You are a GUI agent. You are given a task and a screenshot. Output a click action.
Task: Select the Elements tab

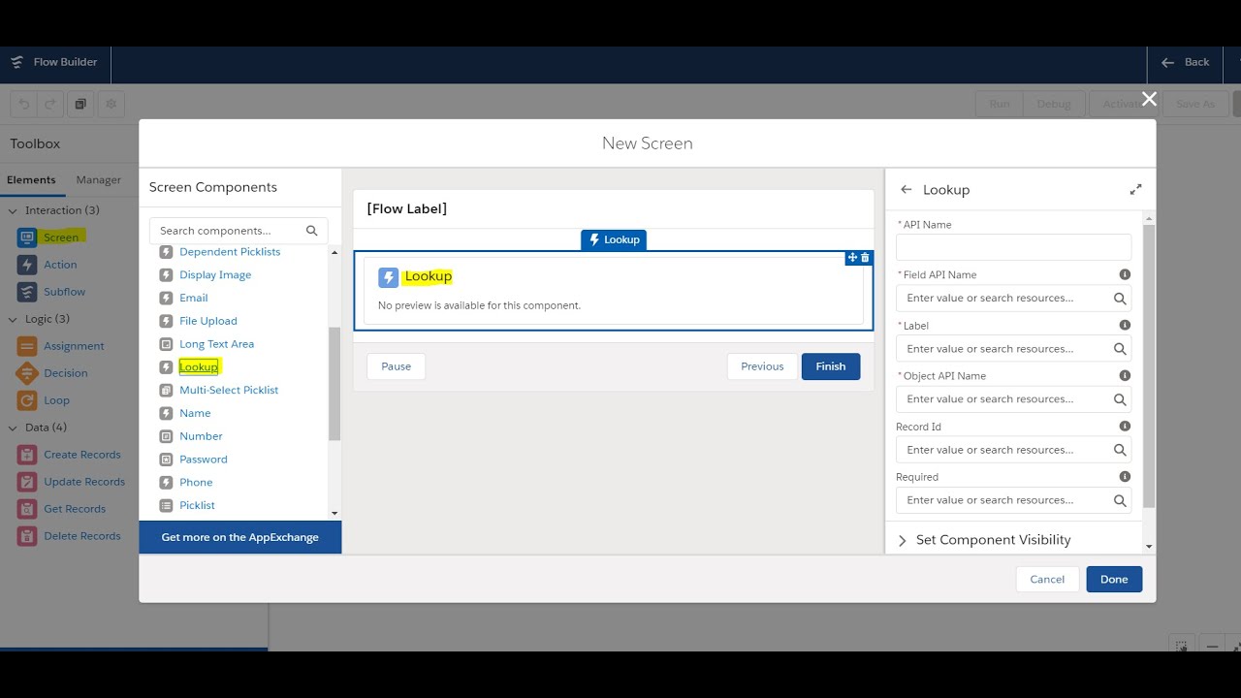pos(31,180)
